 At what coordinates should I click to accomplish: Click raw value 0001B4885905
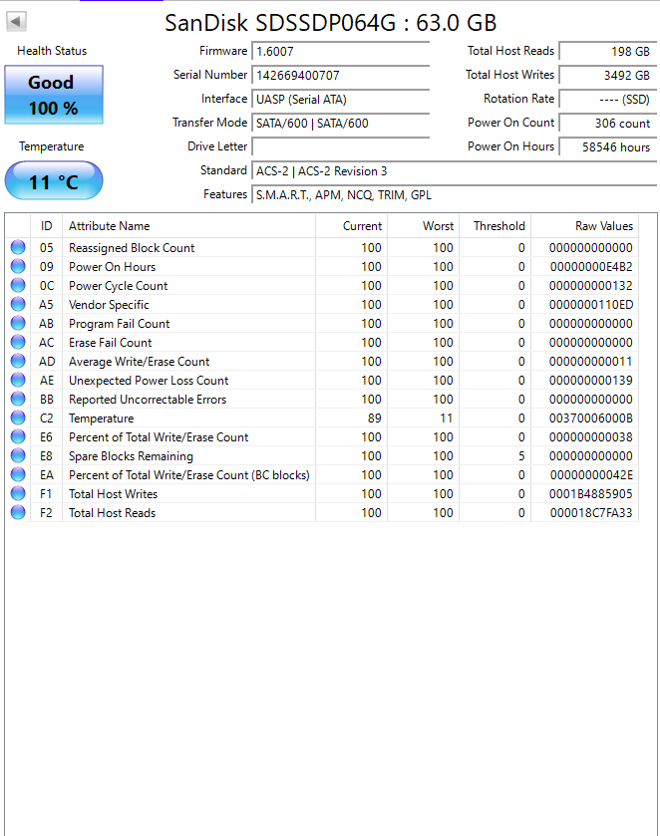click(590, 493)
